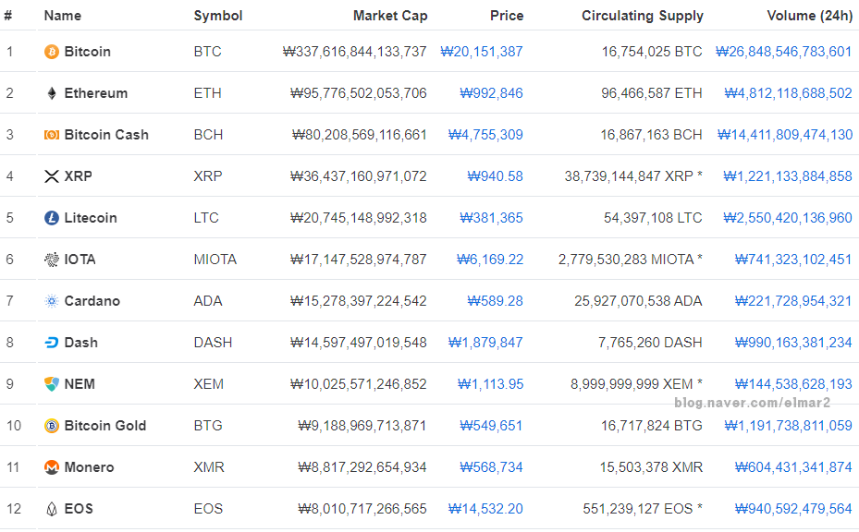The width and height of the screenshot is (859, 532).
Task: Open the Bitcoin Gold name link
Action: 105,427
